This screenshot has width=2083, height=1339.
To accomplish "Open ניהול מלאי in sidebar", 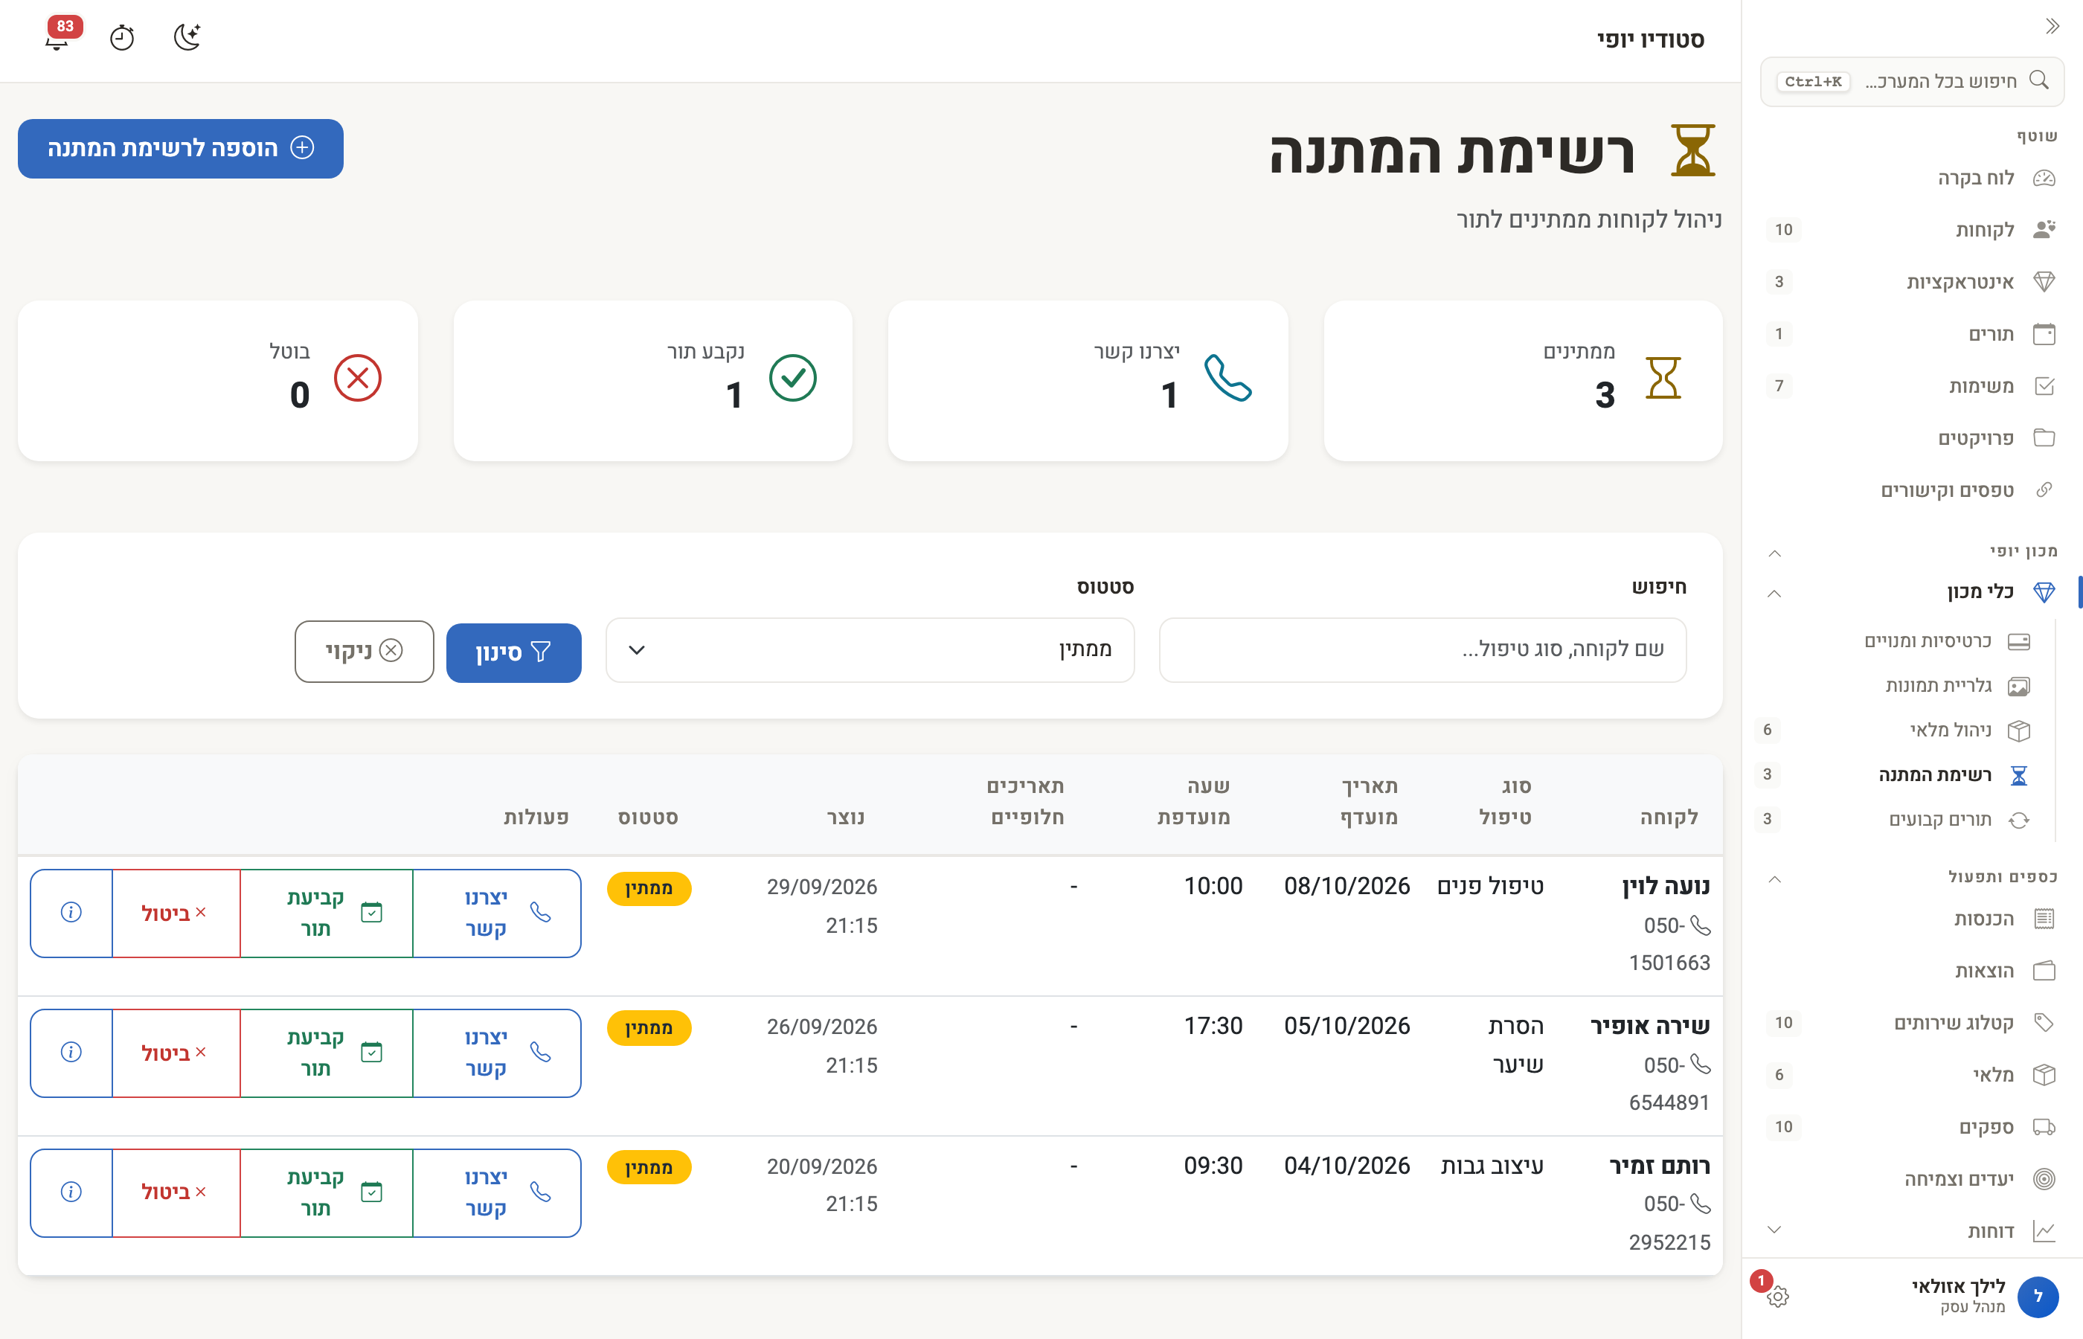I will point(1899,730).
